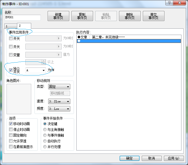Uncheck the 独立开关 checkbox
Image resolution: width=188 pixels, height=165 pixels.
11,70
